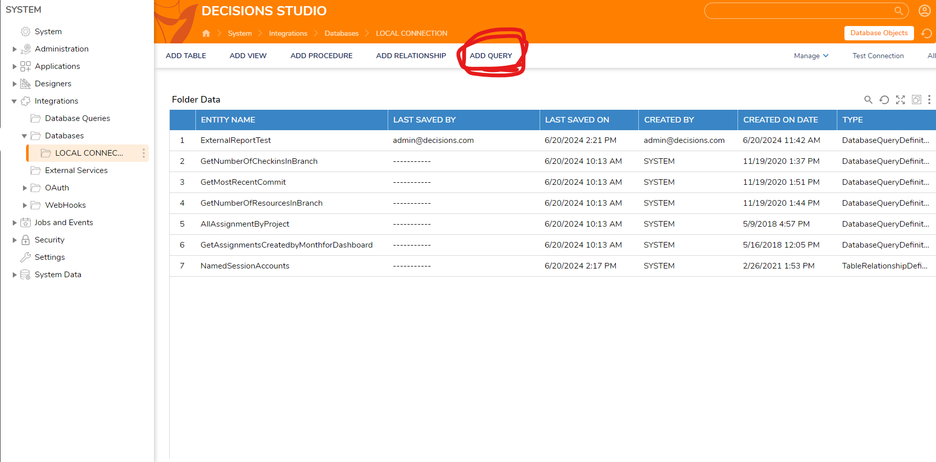Click ADD QUERY in the action bar
The width and height of the screenshot is (936, 462).
pos(491,56)
